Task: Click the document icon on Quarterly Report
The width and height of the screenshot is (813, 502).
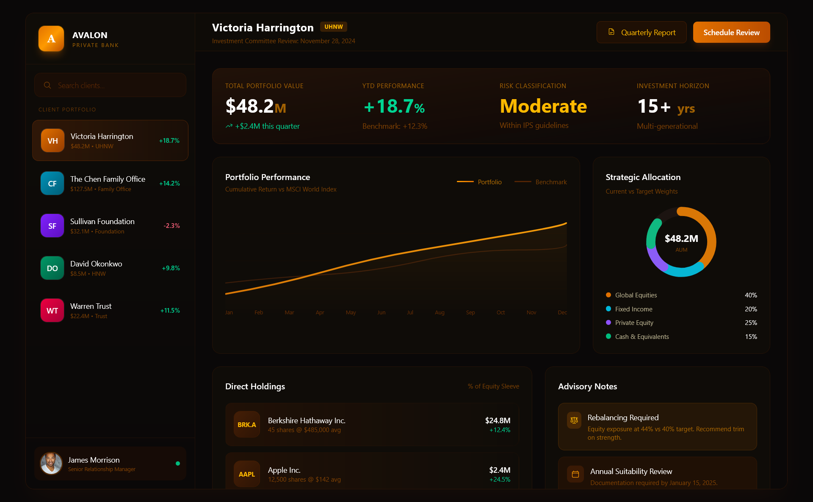Action: [611, 31]
